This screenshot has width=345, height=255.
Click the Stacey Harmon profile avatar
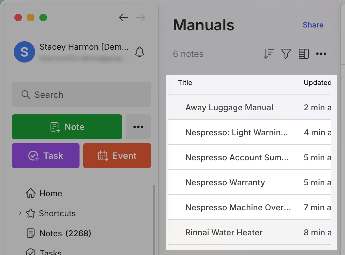tap(24, 52)
